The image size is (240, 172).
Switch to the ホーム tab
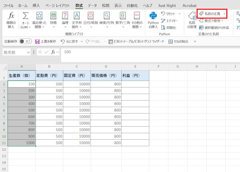[23, 6]
